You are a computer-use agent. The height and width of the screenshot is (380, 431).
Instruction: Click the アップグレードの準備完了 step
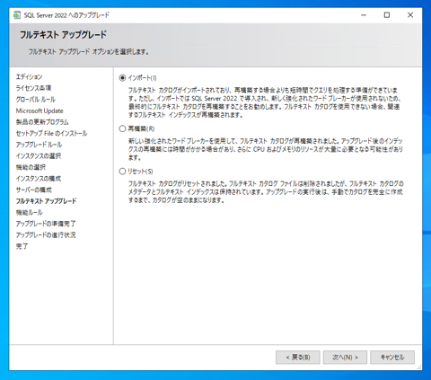pyautogui.click(x=46, y=224)
